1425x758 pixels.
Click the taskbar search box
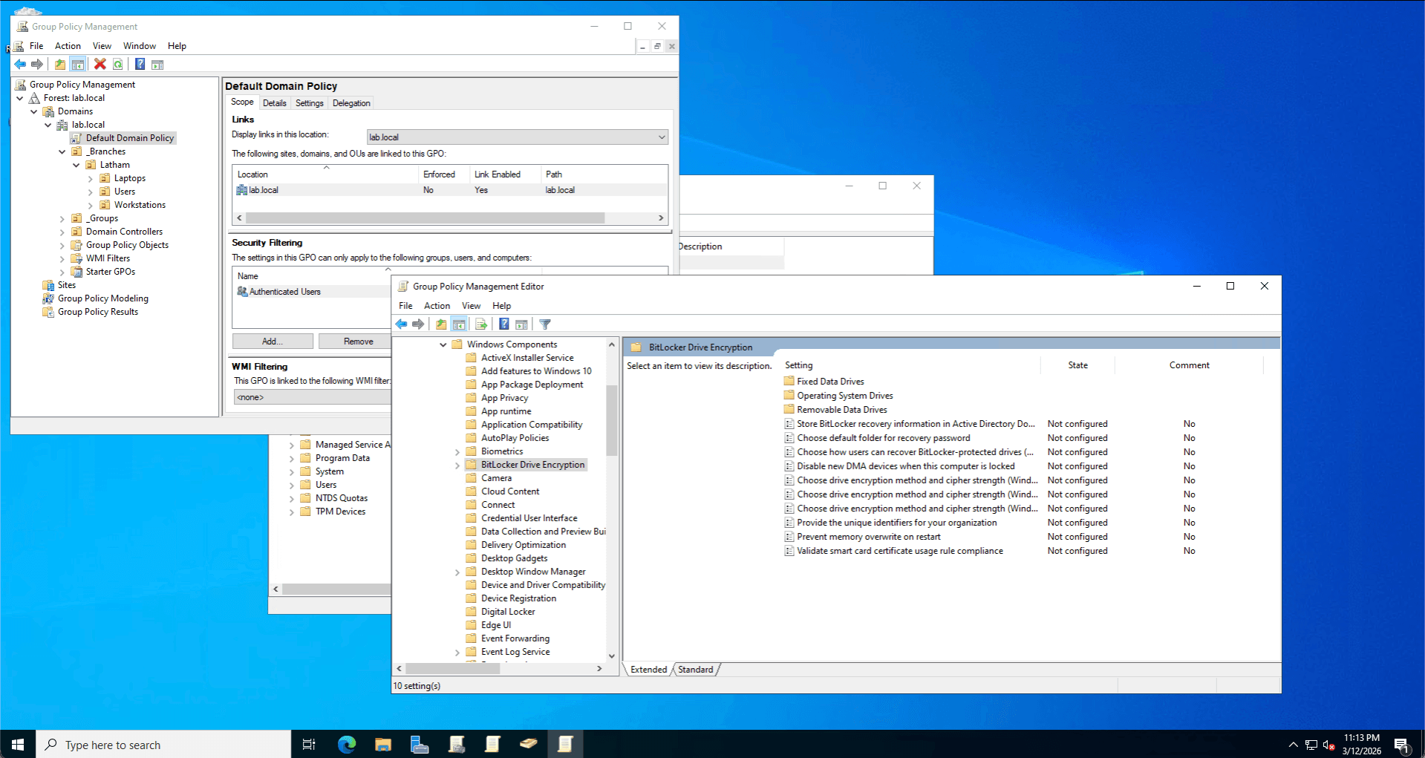163,745
